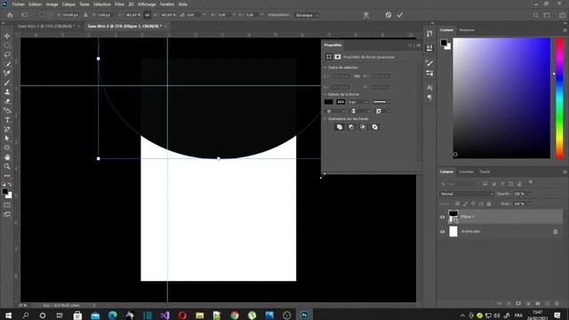Open the stroke line style dropdown
The image size is (569, 320).
click(x=381, y=102)
